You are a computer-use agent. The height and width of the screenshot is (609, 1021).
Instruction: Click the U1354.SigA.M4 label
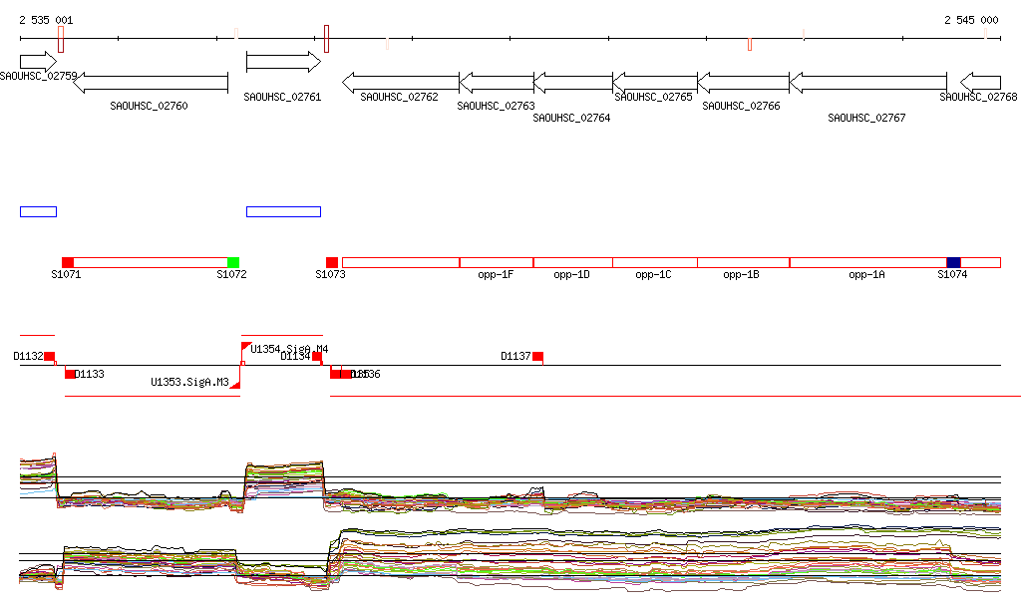click(x=289, y=350)
